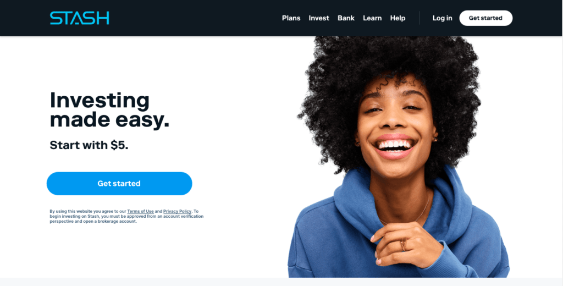Screen dimensions: 563x286
Task: Click the Log in link
Action: [443, 18]
